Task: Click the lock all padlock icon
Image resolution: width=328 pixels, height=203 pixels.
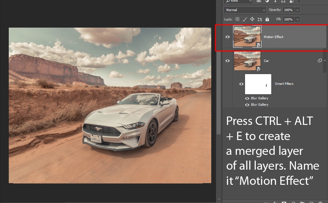Action: click(x=267, y=20)
